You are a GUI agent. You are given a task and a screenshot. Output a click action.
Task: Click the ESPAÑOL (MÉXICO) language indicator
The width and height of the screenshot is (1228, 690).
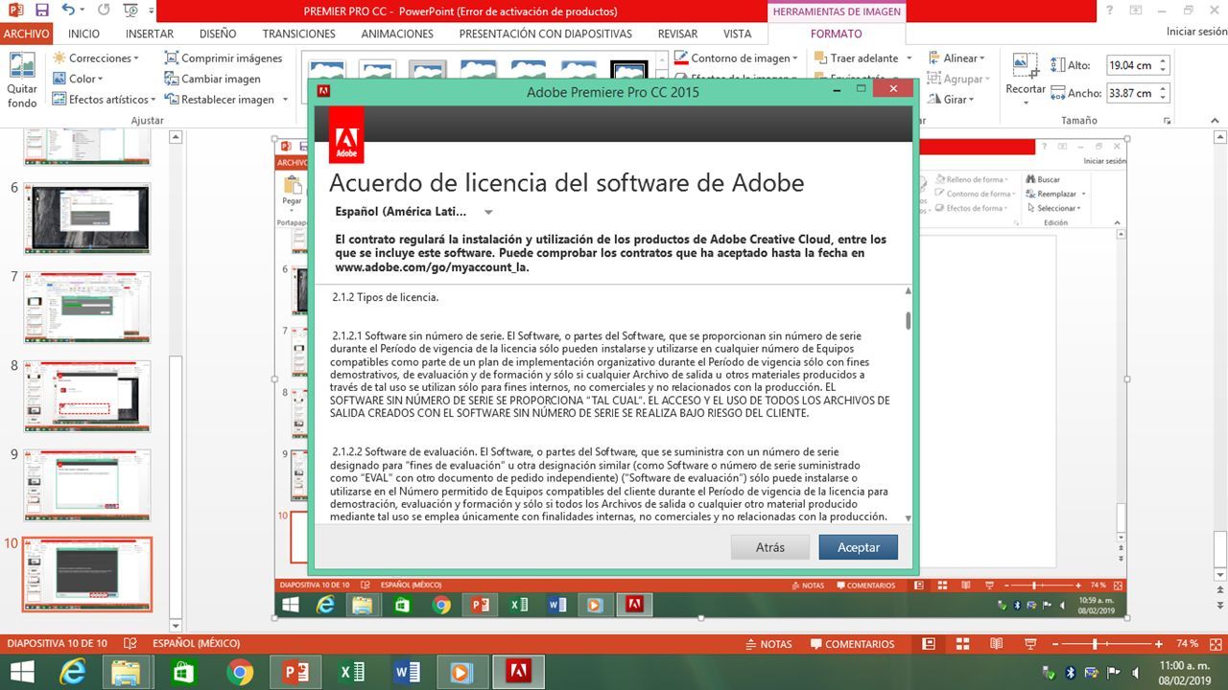[197, 644]
